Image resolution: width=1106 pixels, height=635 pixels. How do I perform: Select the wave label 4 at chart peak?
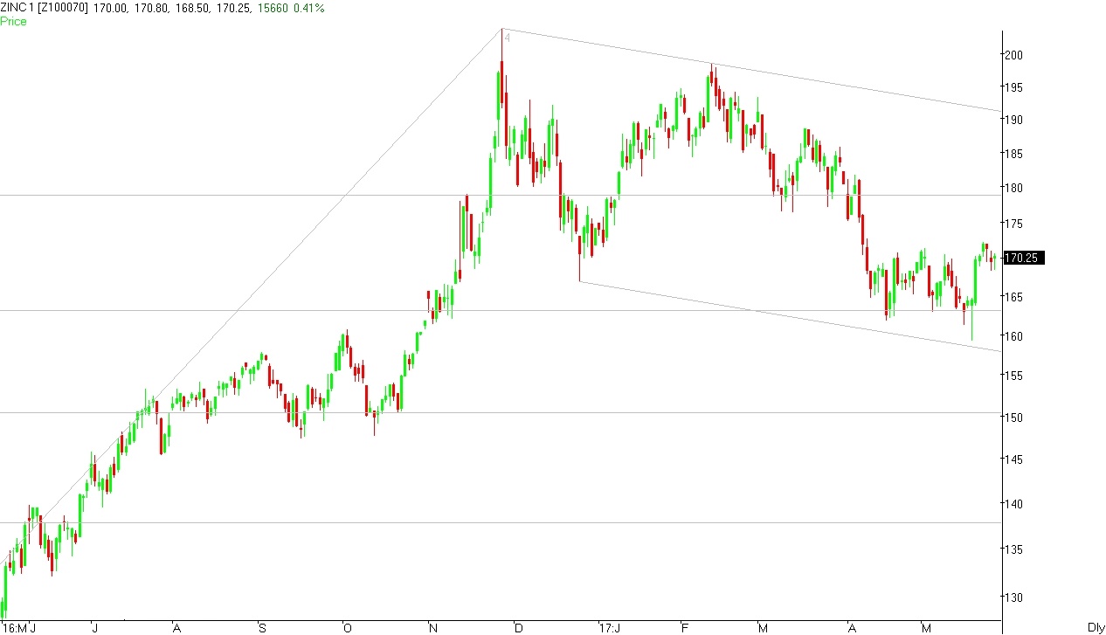(507, 38)
